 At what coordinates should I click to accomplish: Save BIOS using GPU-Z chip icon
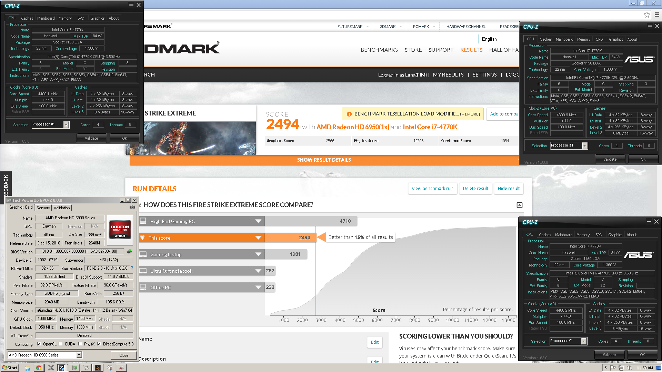coord(129,251)
